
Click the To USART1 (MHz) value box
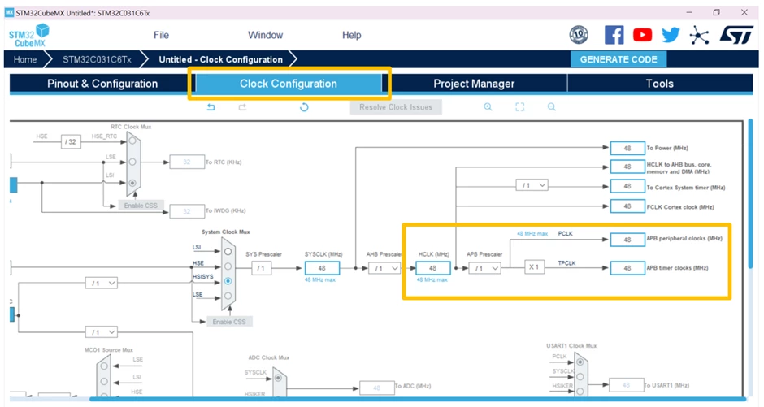(626, 385)
